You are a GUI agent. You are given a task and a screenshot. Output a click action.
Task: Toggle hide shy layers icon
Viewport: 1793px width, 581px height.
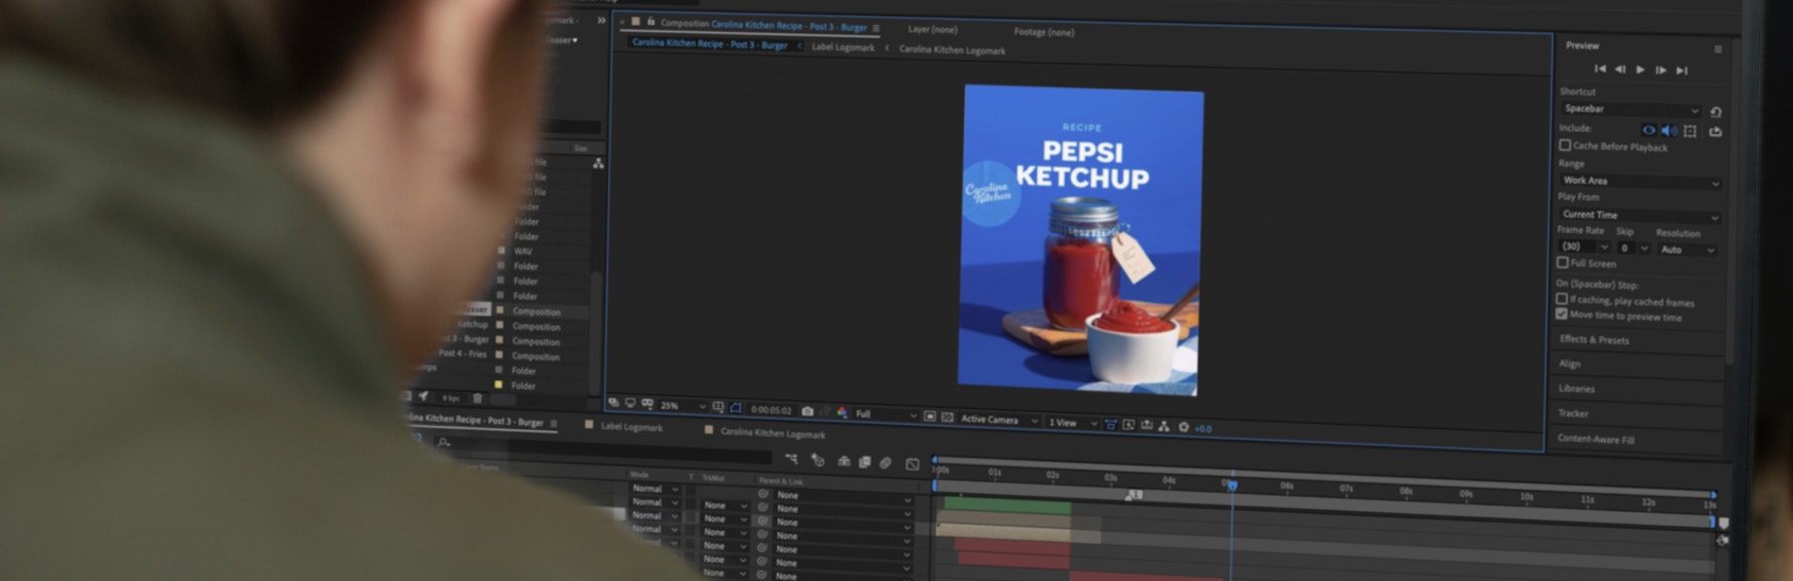[844, 462]
